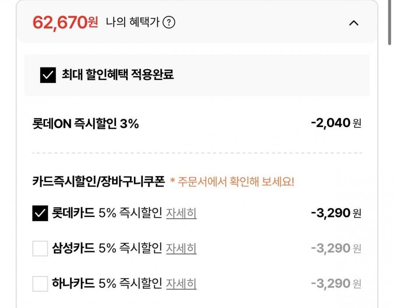Uncheck the 롯데카드 5% 즉시할인 checkbox
This screenshot has height=308, width=394.
pyautogui.click(x=40, y=213)
